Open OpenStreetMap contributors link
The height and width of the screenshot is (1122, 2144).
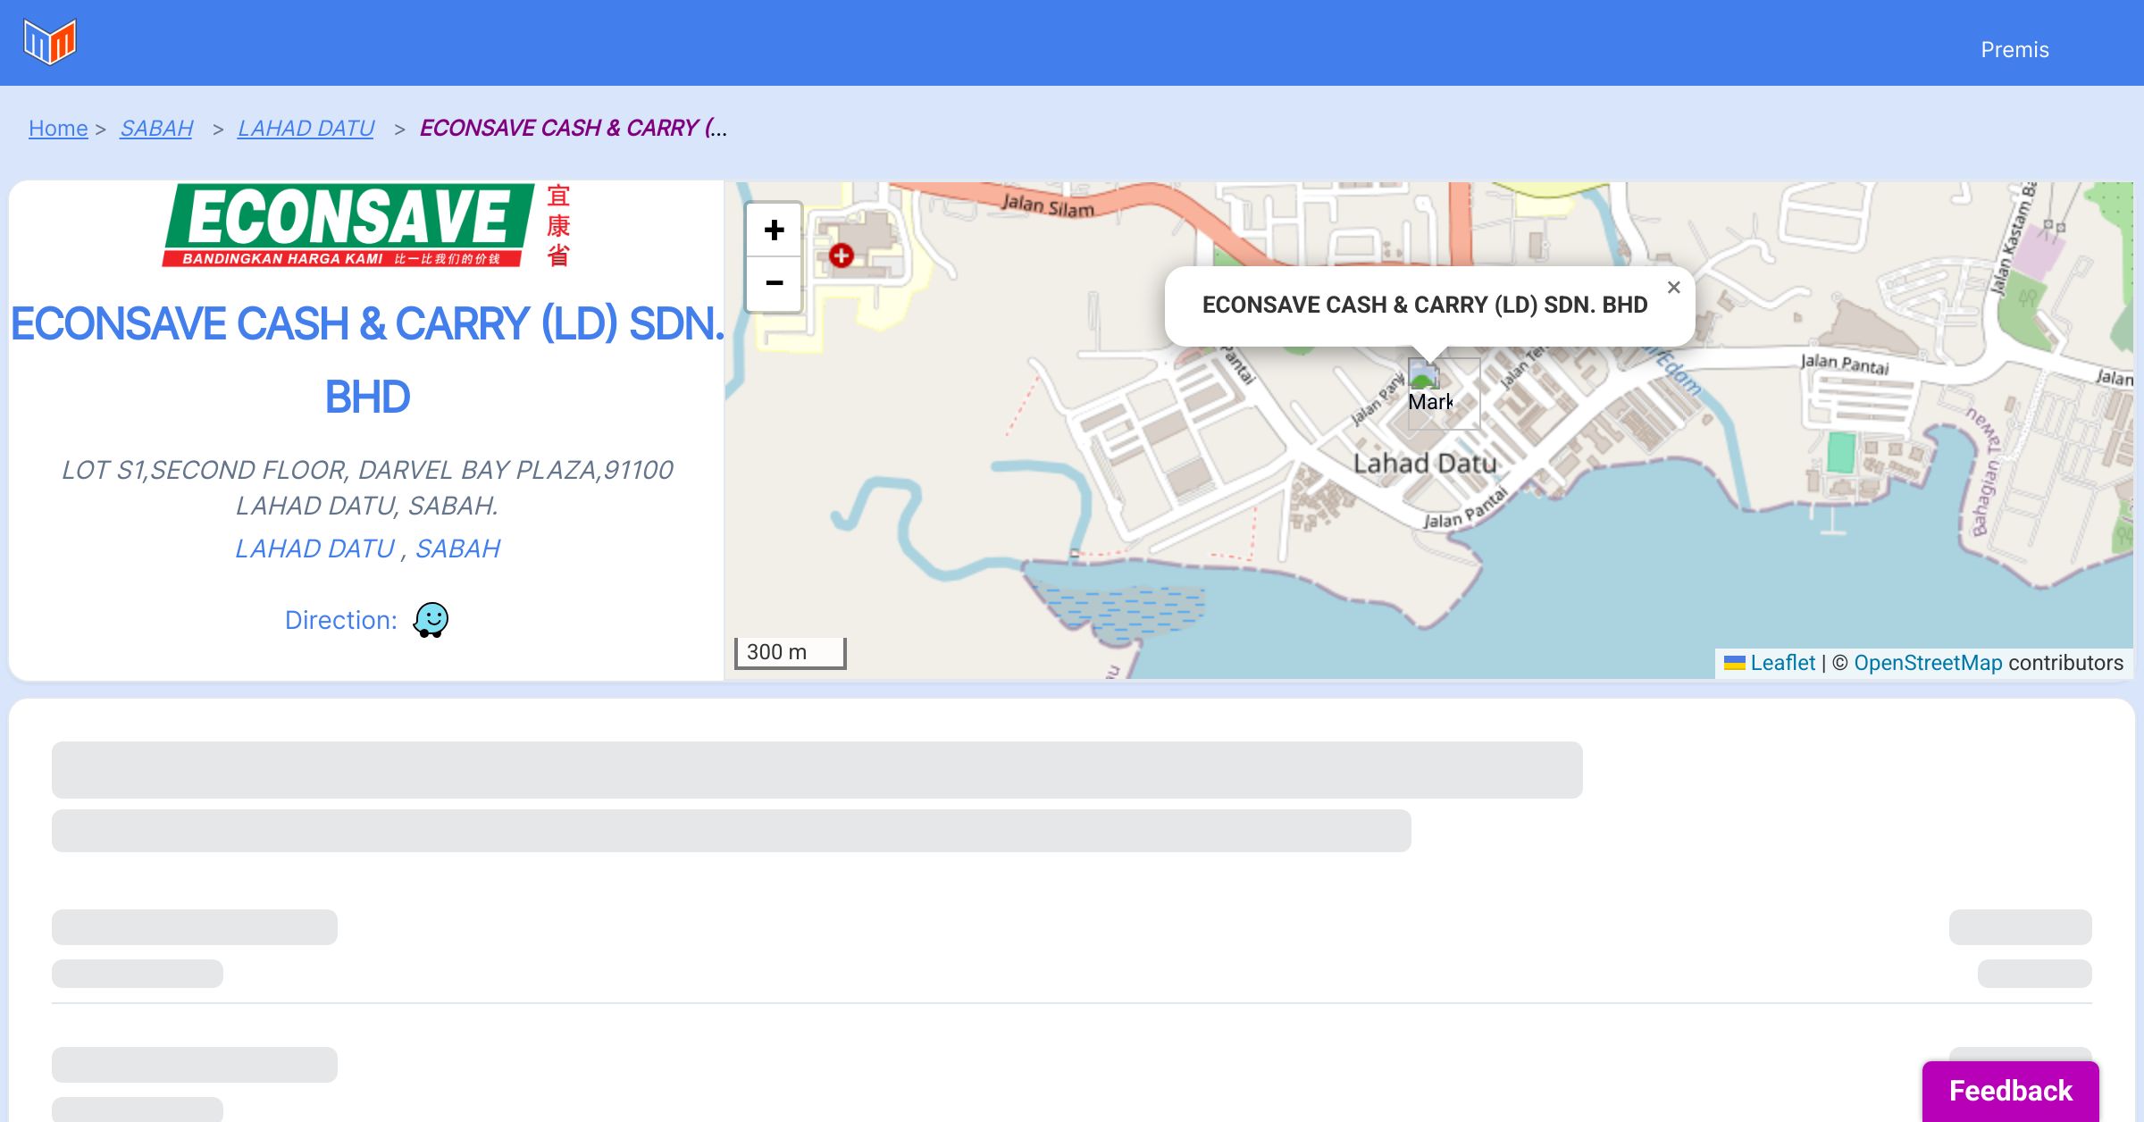click(1927, 663)
